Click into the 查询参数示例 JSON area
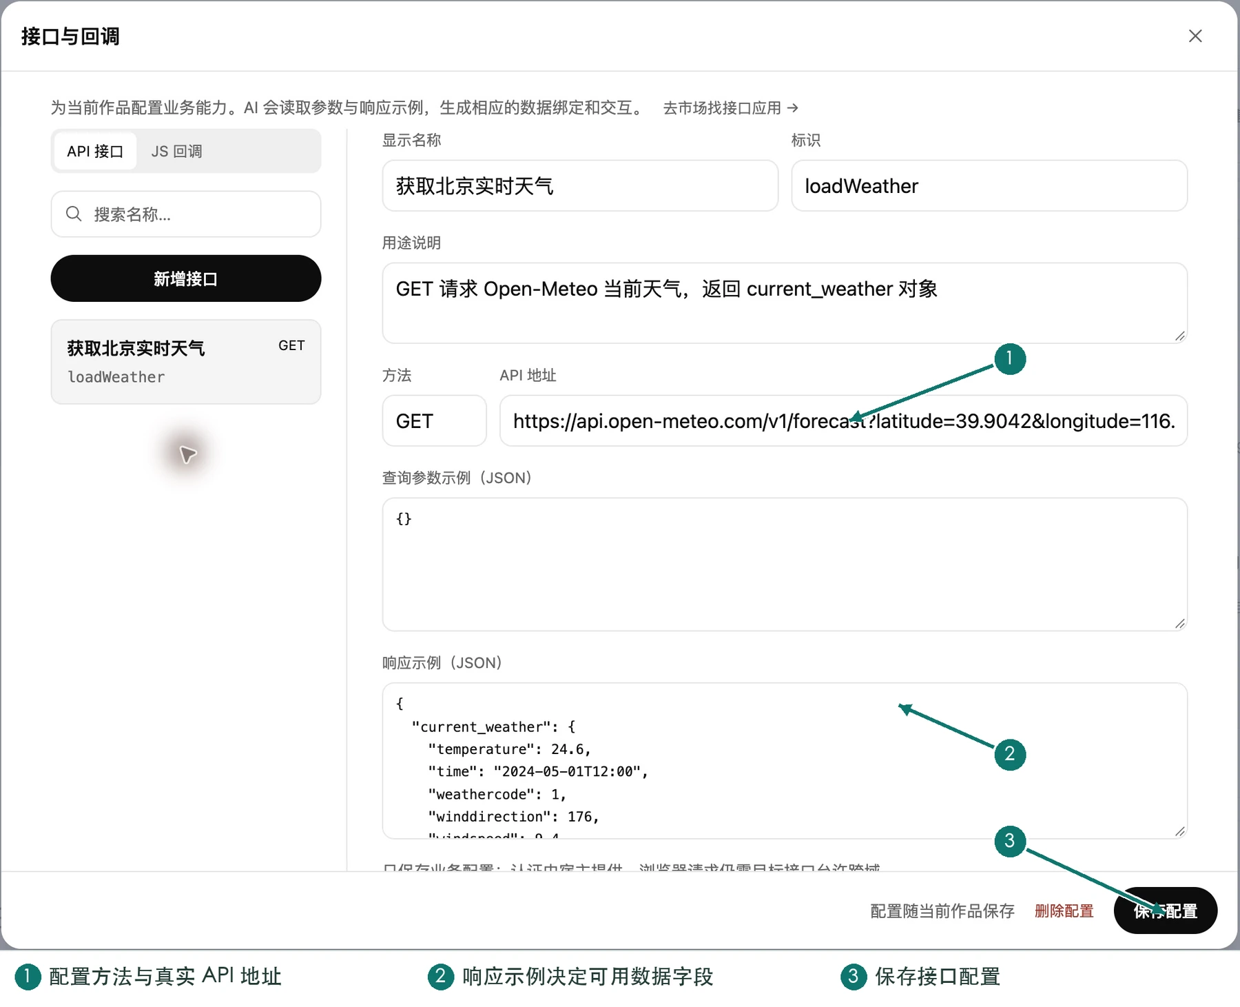1240x1007 pixels. [785, 564]
